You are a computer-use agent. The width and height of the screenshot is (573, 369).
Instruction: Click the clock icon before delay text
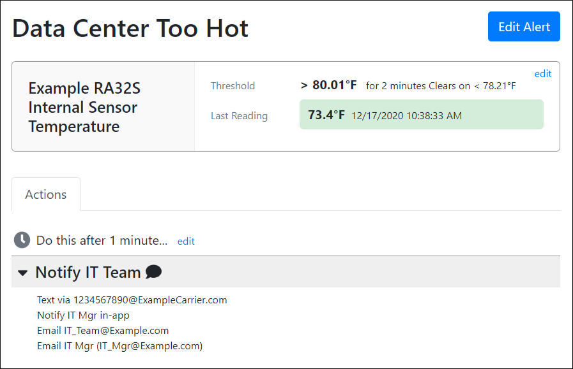(x=22, y=240)
